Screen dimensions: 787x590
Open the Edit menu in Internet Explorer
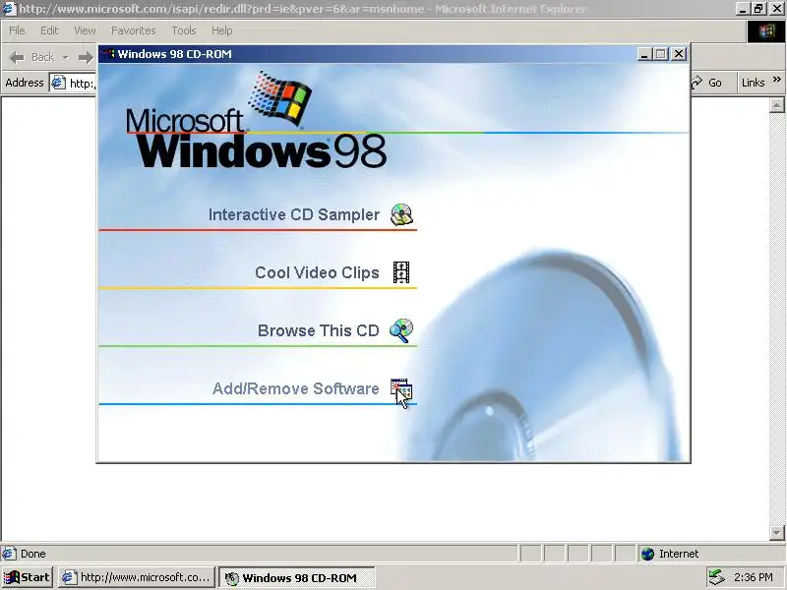pyautogui.click(x=49, y=30)
